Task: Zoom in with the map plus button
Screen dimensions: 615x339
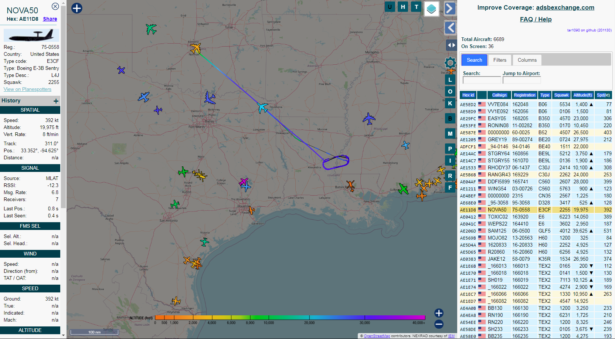Action: pyautogui.click(x=439, y=313)
